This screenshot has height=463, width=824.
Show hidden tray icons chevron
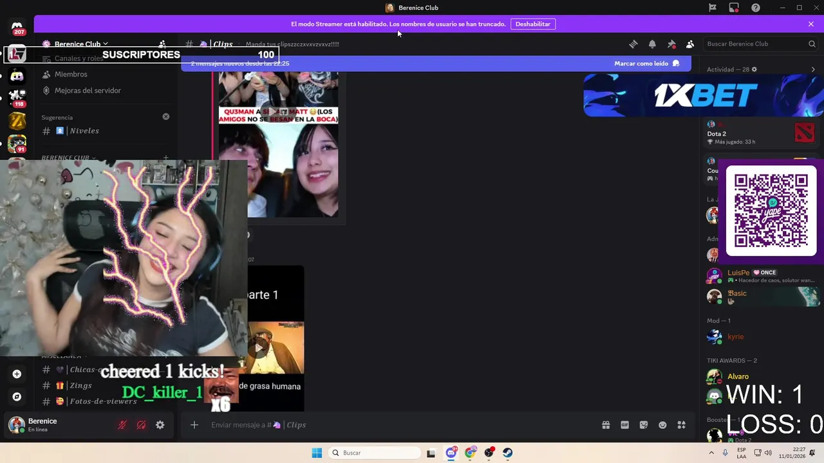(710, 453)
